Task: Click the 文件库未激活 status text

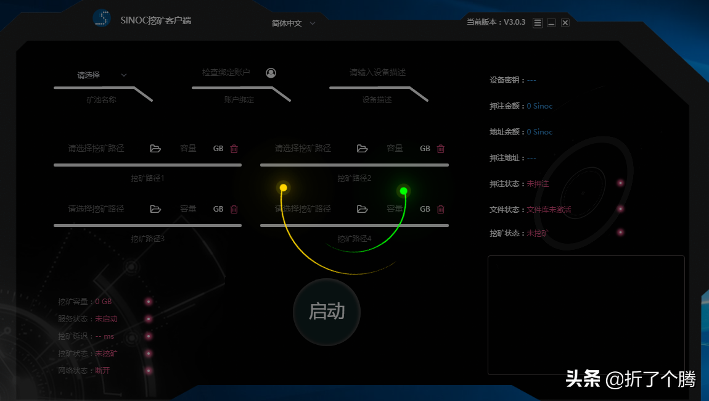Action: 549,210
